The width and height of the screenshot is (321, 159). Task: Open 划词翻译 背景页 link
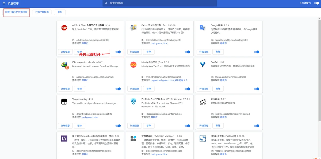[x=223, y=117]
